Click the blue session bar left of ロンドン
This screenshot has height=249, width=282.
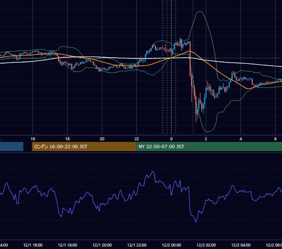coord(12,146)
